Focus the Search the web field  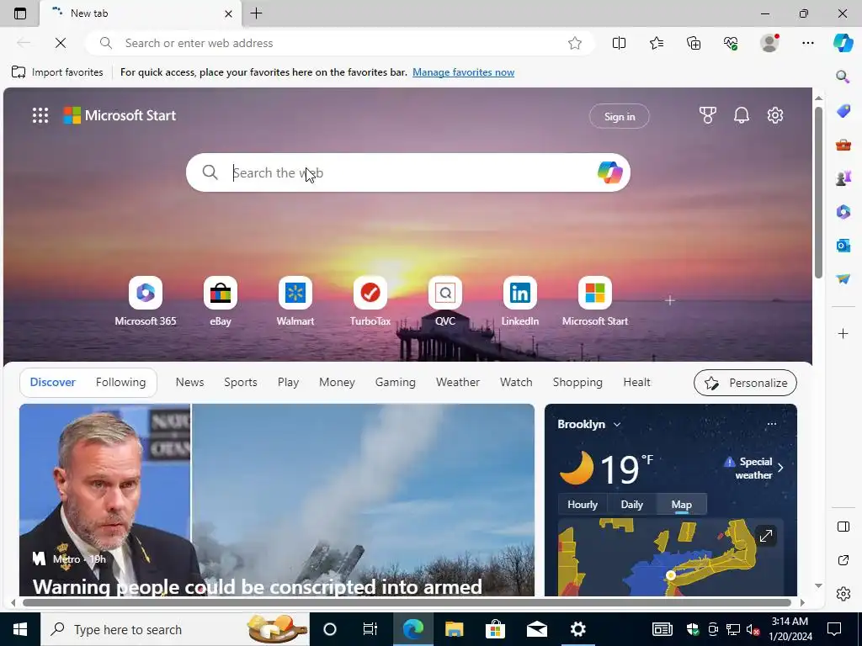click(x=407, y=172)
